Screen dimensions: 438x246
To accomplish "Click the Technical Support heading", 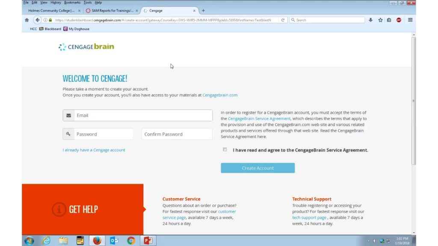I will (x=312, y=199).
